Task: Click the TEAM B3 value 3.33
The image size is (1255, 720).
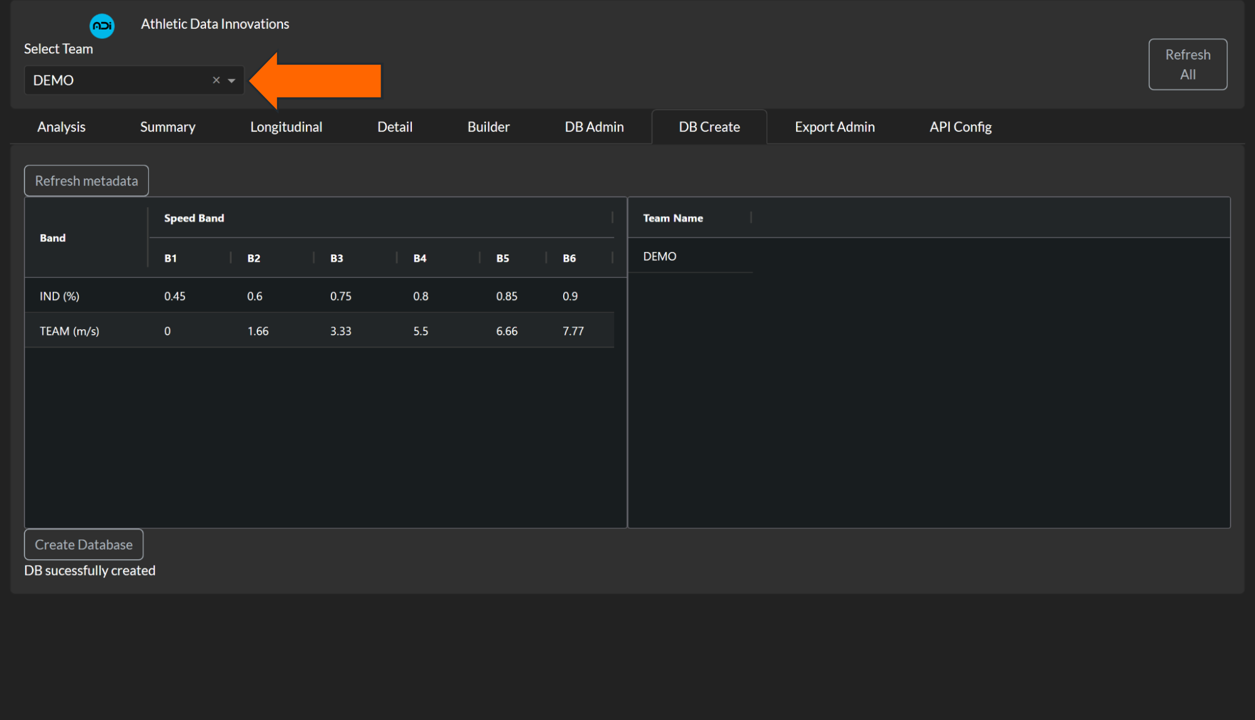Action: tap(341, 331)
